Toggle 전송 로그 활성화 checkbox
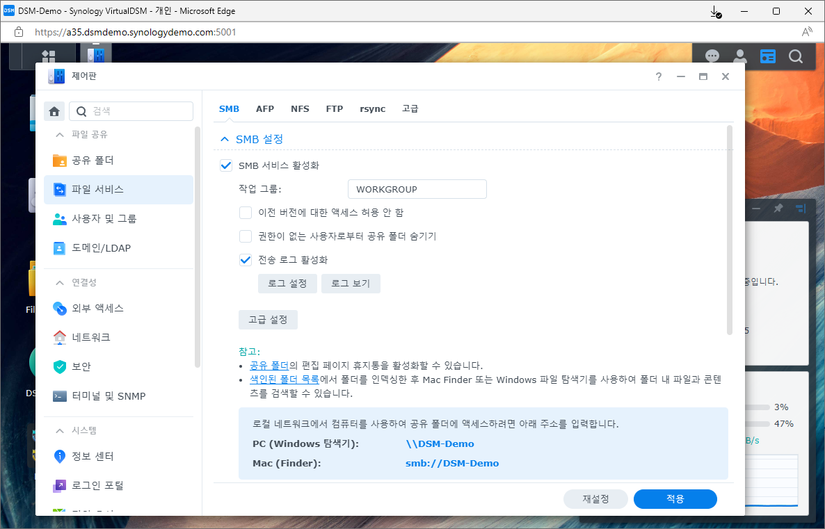Image resolution: width=825 pixels, height=529 pixels. [245, 260]
